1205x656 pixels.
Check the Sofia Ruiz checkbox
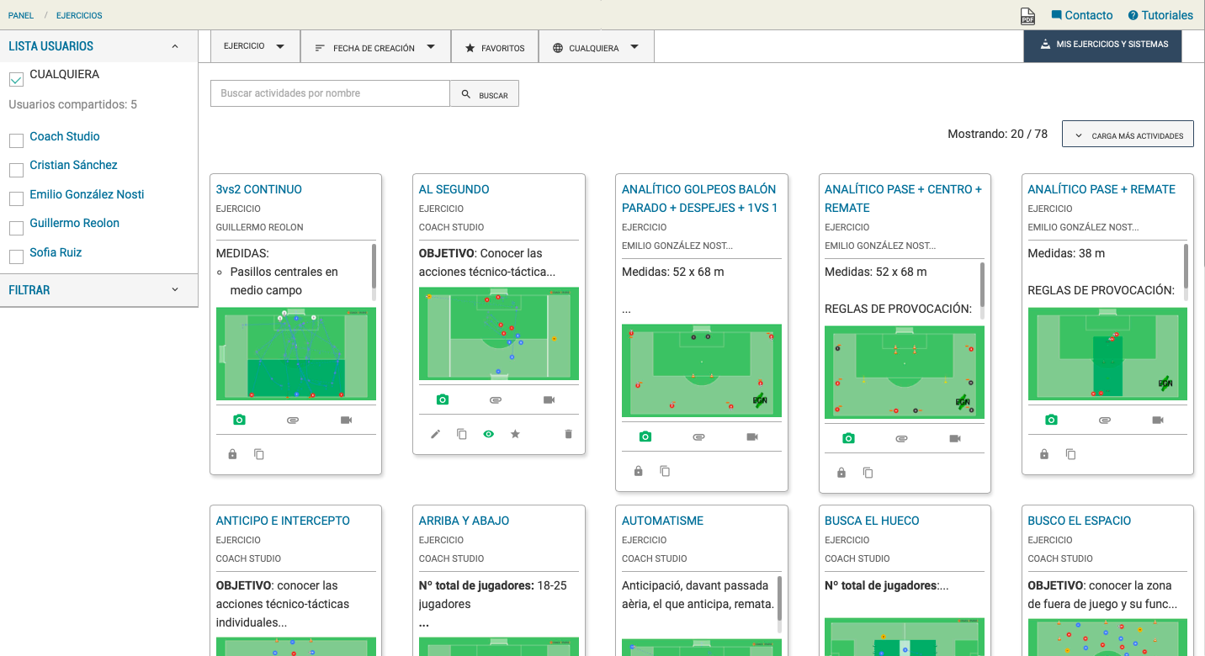click(16, 257)
